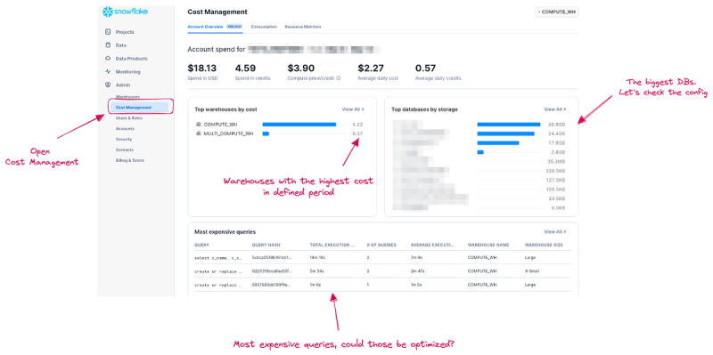Click the Monitoring activity icon
Image resolution: width=713 pixels, height=355 pixels.
coord(108,71)
